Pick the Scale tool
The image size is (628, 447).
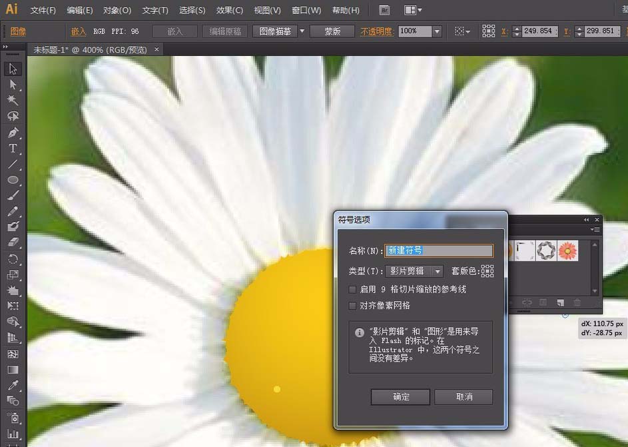point(13,274)
